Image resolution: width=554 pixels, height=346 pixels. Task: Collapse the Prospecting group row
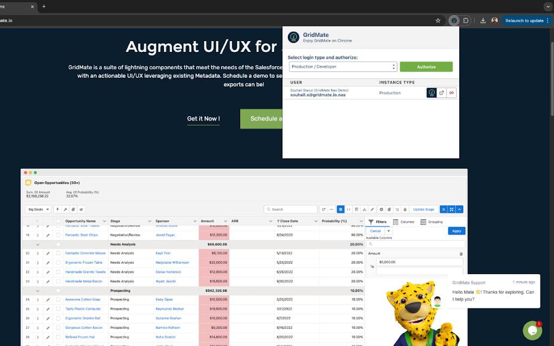click(x=37, y=291)
